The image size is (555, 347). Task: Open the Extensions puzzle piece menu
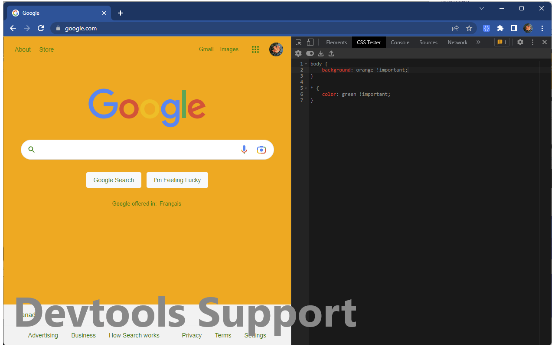coord(500,28)
